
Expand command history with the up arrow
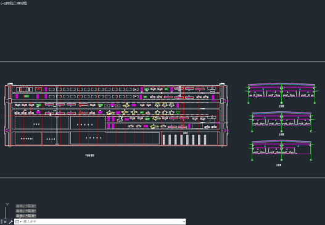[x=184, y=222]
